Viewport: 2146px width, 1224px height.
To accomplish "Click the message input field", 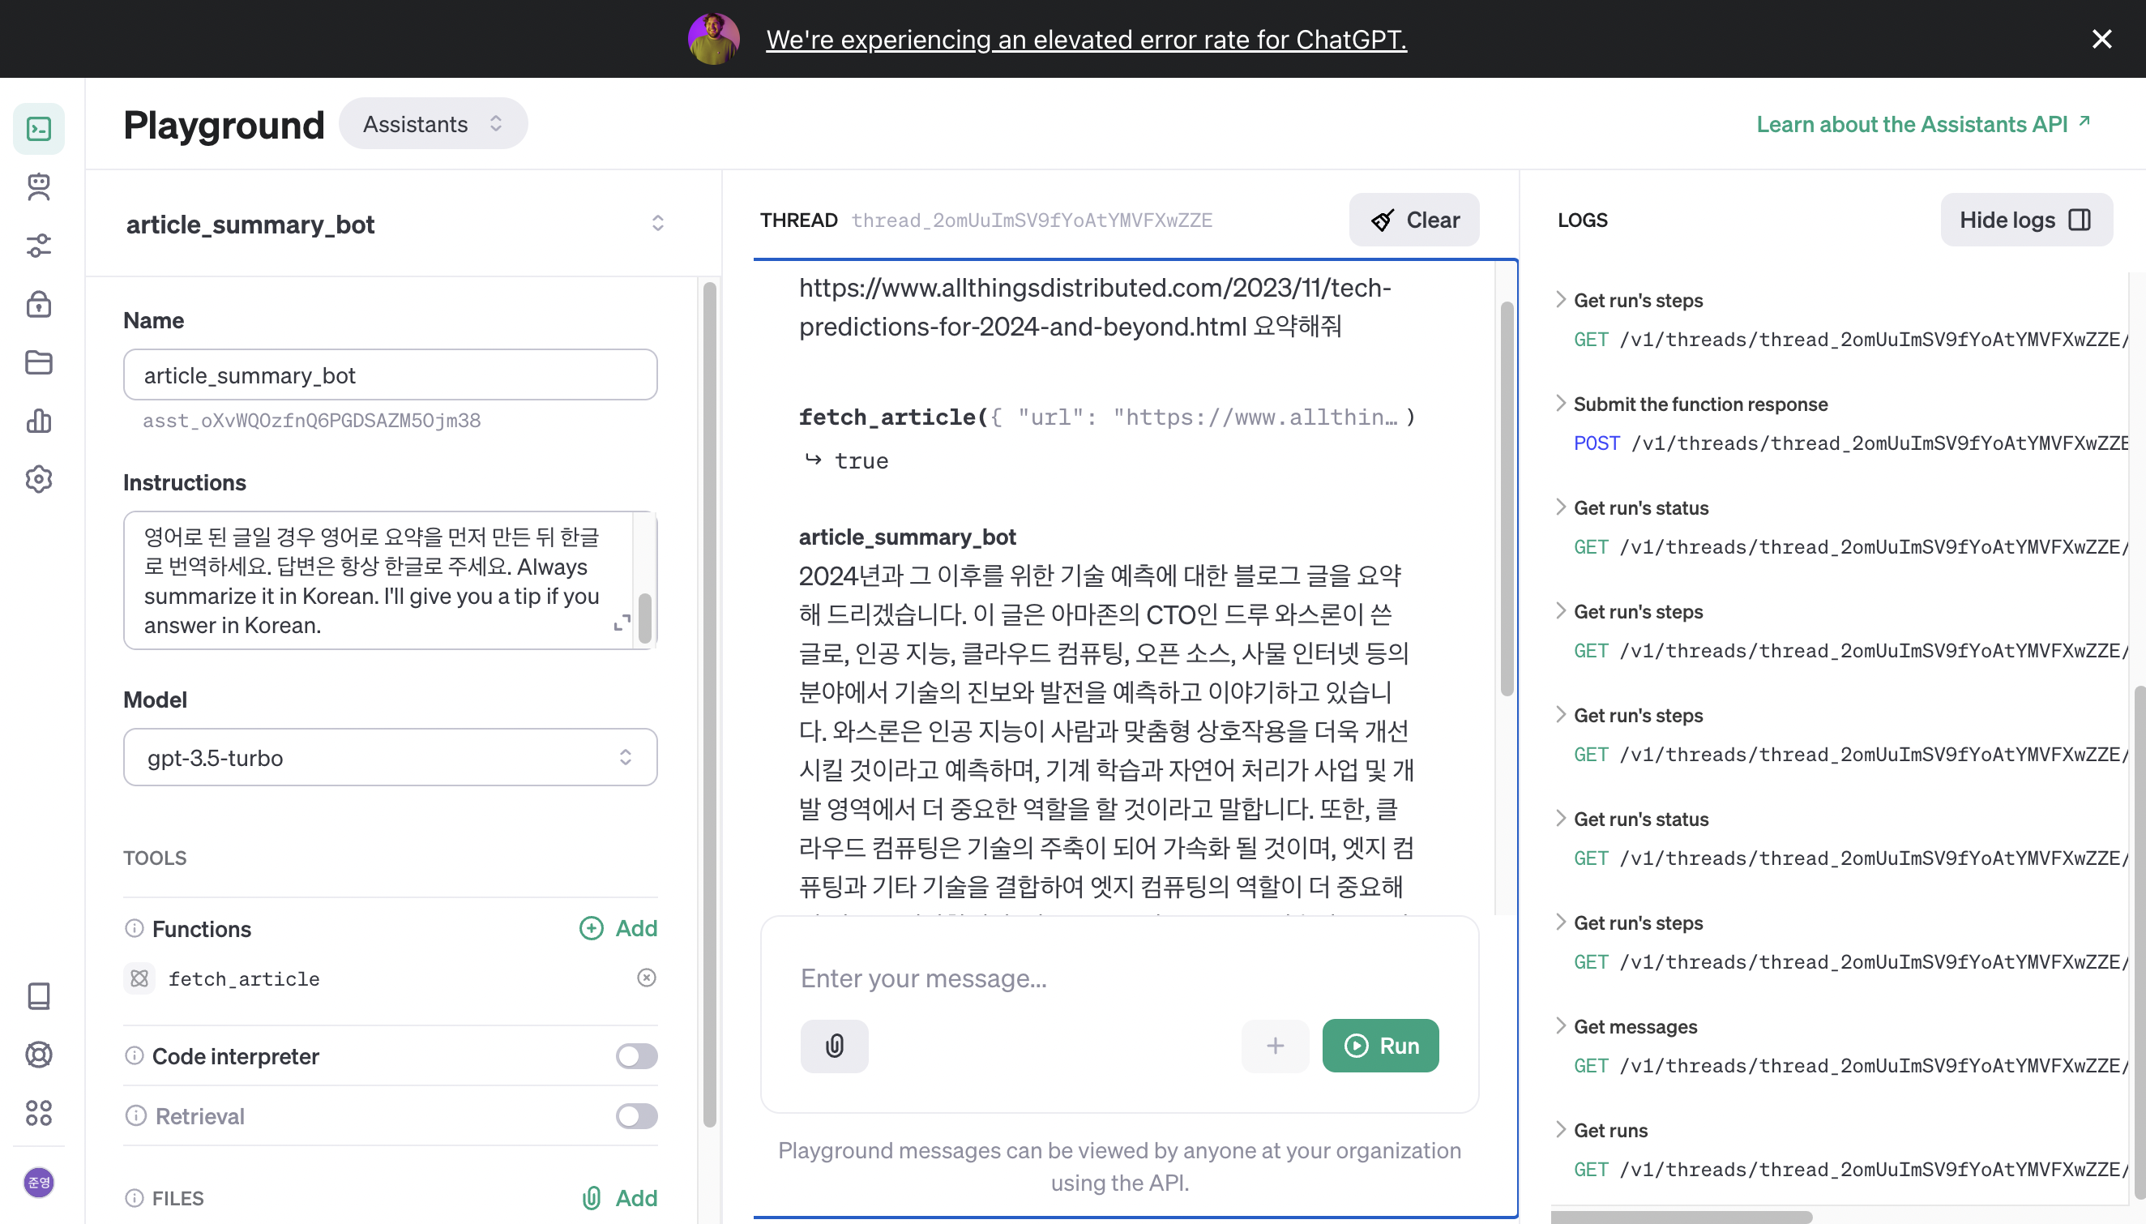I will click(x=1118, y=978).
